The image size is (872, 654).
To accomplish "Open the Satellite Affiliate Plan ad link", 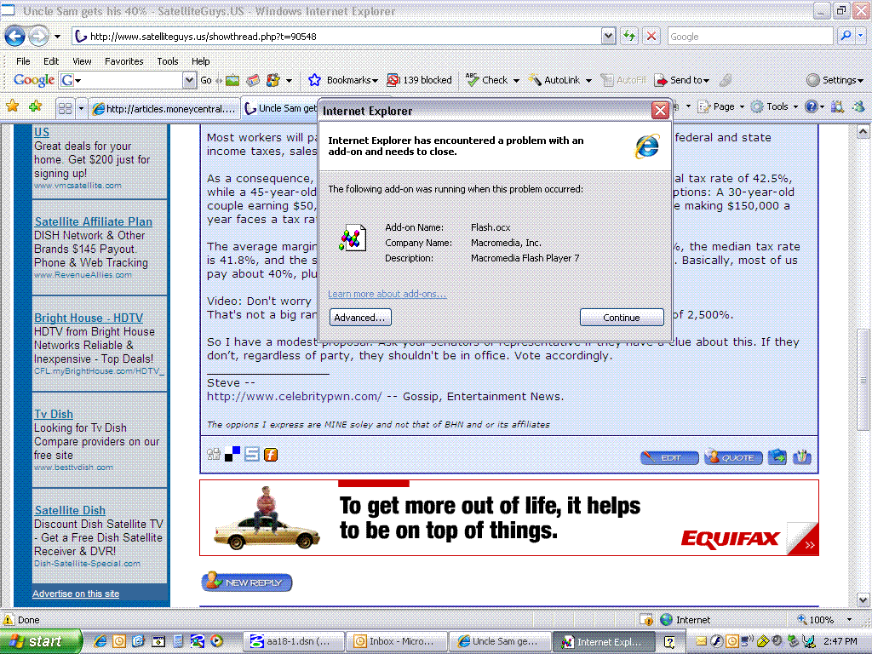I will pos(94,221).
